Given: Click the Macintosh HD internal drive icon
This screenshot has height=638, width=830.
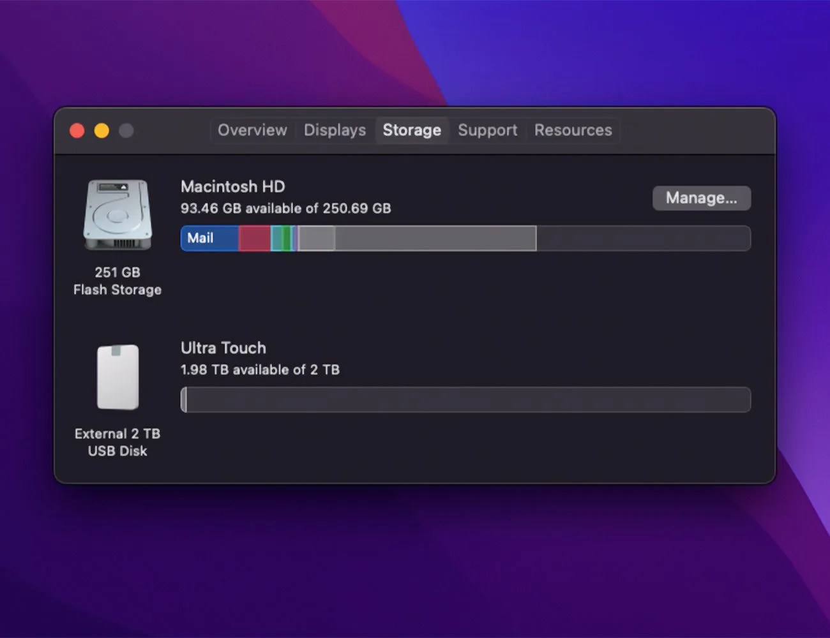Looking at the screenshot, I should (117, 214).
